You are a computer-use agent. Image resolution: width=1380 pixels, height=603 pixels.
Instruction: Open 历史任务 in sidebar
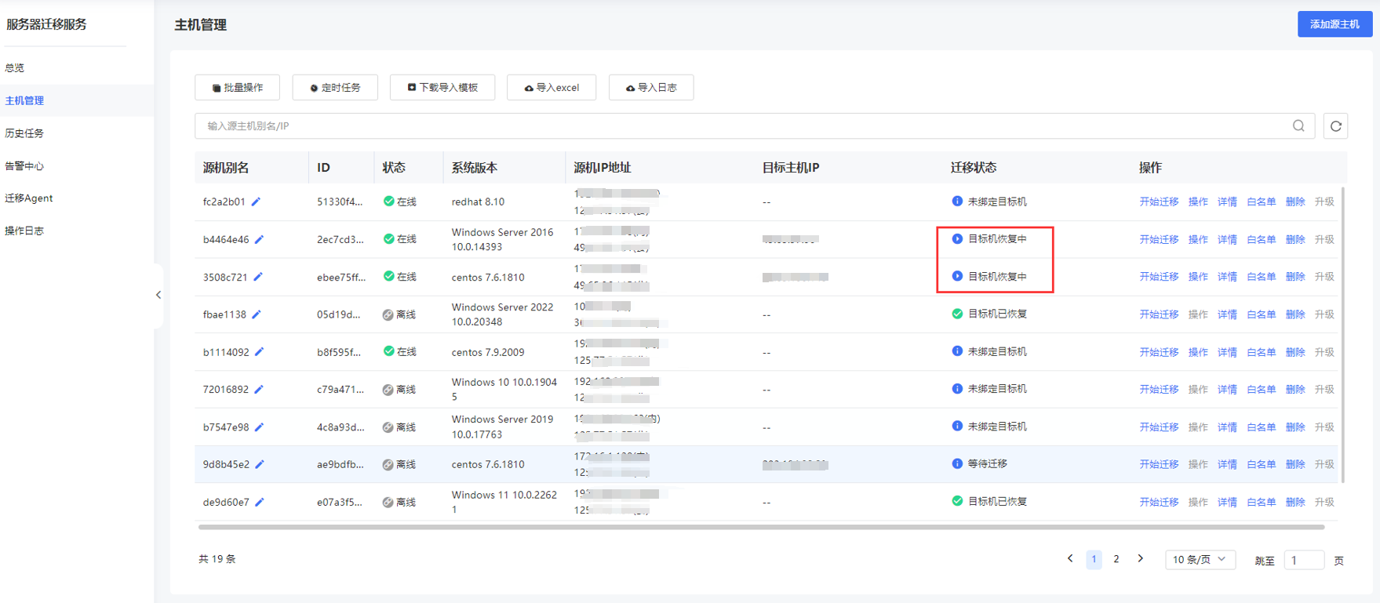24,133
